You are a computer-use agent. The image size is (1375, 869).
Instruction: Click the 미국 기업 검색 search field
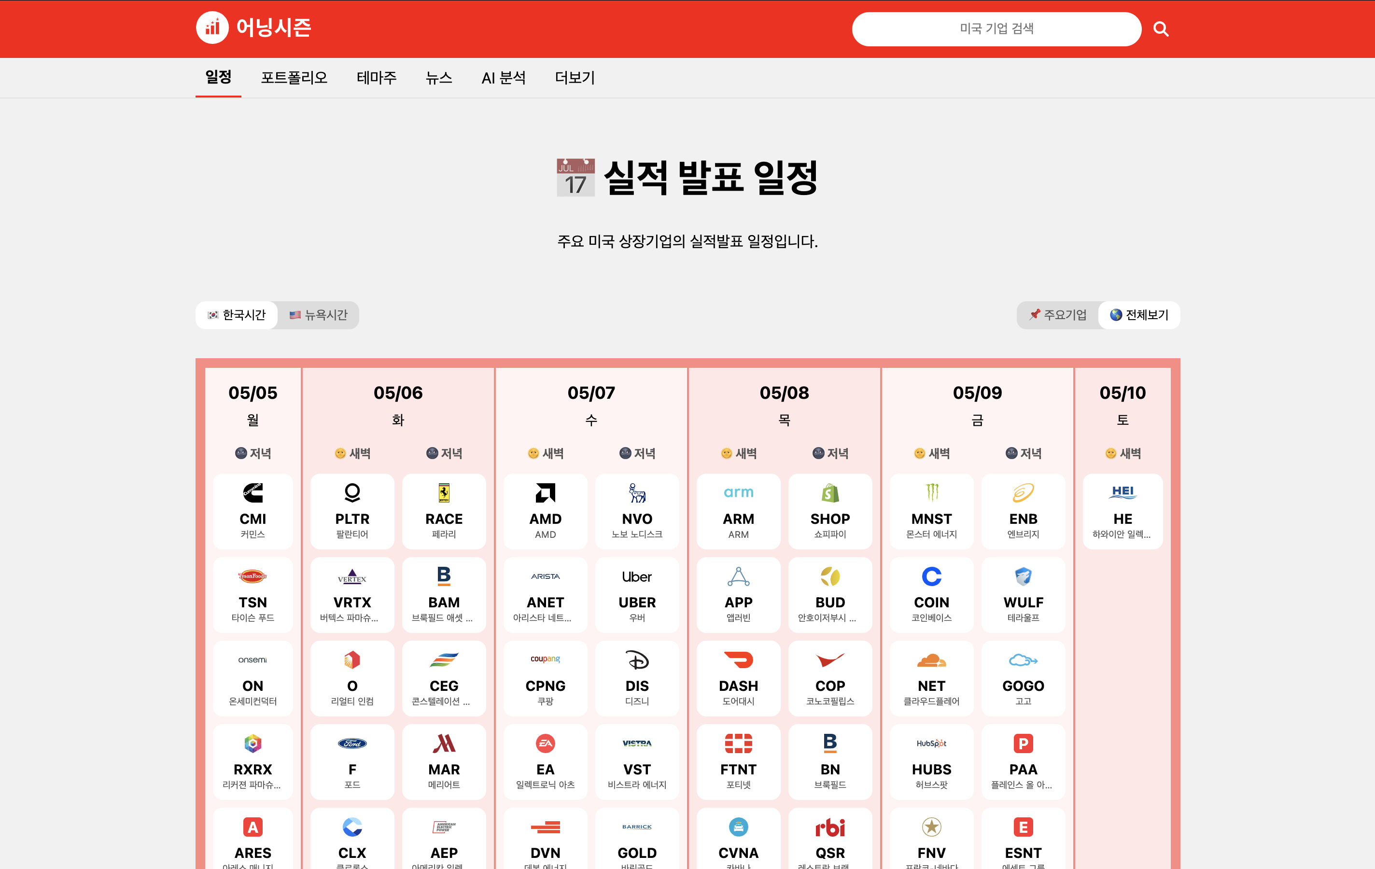click(x=996, y=28)
